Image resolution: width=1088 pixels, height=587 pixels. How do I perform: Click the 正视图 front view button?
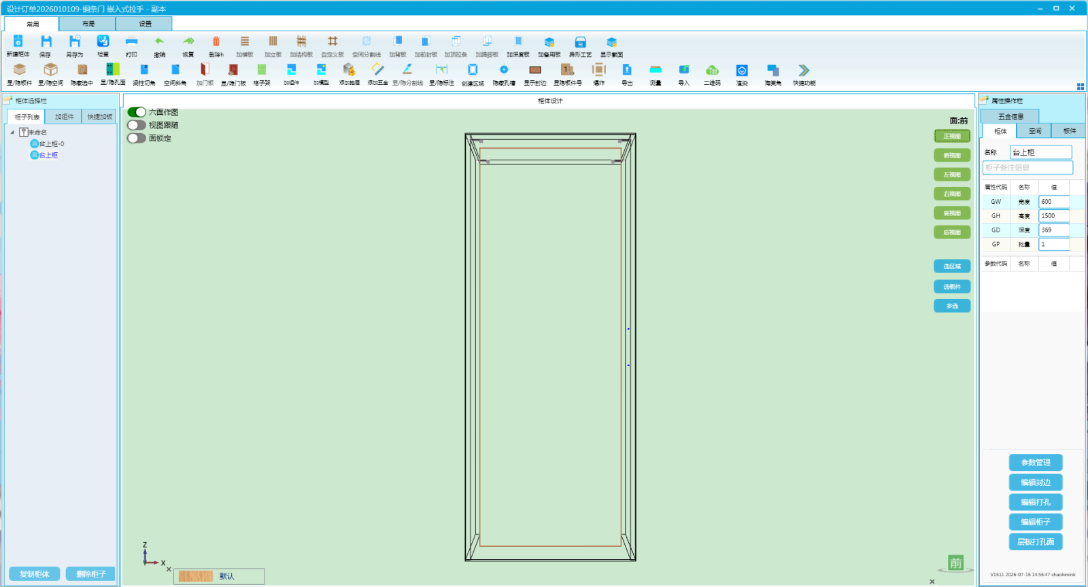tap(952, 136)
